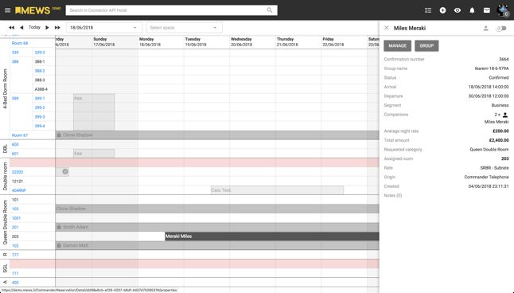Open the task list icon in header
The height and width of the screenshot is (293, 514).
coord(428,10)
